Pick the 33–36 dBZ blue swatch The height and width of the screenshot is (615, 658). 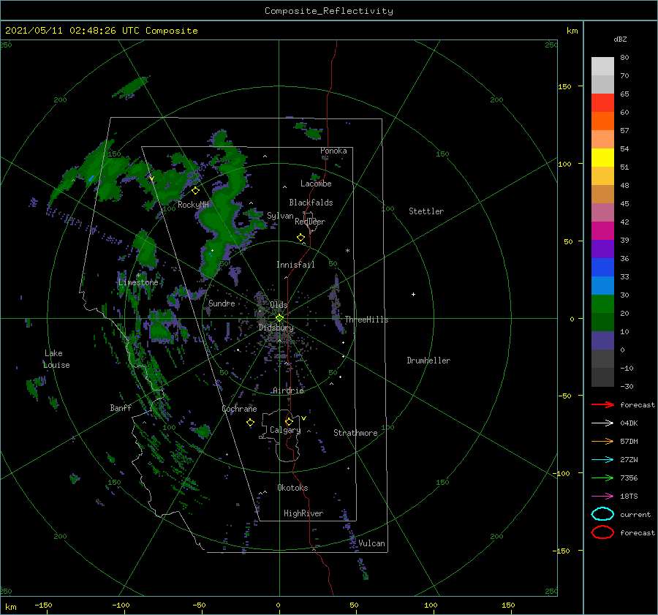[602, 268]
